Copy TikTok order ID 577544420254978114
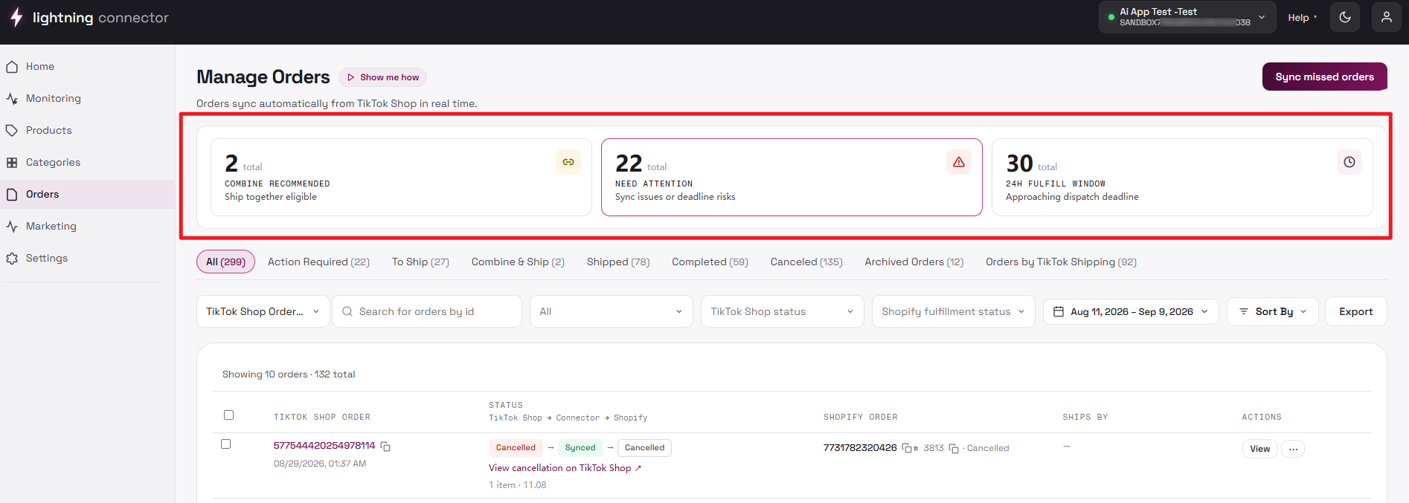Viewport: 1409px width, 503px height. (385, 447)
